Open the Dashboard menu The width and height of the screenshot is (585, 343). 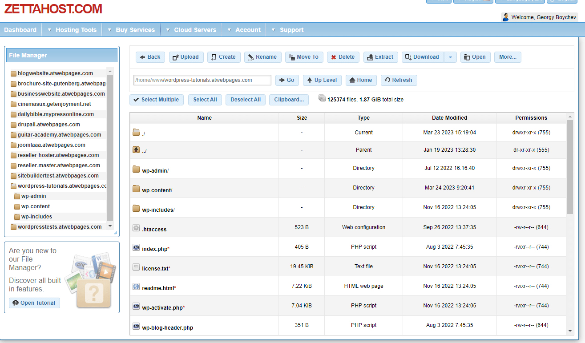point(20,30)
